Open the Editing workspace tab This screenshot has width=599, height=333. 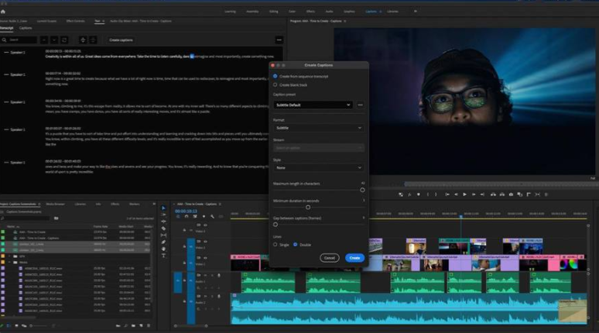coord(272,12)
